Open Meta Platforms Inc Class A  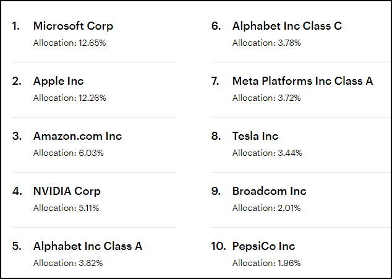pyautogui.click(x=302, y=81)
